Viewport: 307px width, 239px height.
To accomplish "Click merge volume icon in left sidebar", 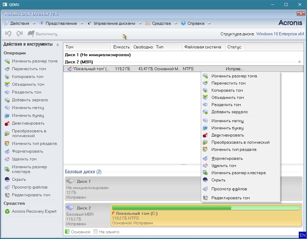I will click(x=7, y=85).
